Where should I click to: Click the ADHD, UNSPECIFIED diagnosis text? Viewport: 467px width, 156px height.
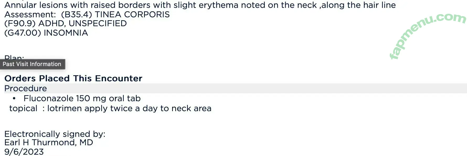click(83, 24)
